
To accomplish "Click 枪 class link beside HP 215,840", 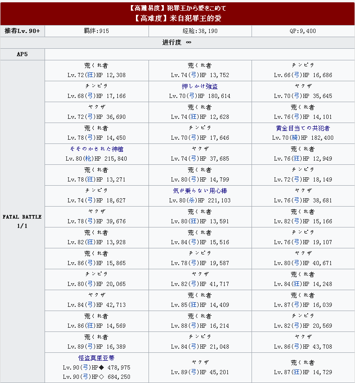I will [88, 158].
